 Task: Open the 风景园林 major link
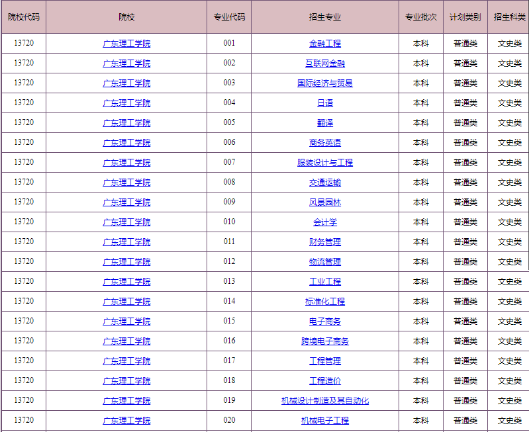325,202
